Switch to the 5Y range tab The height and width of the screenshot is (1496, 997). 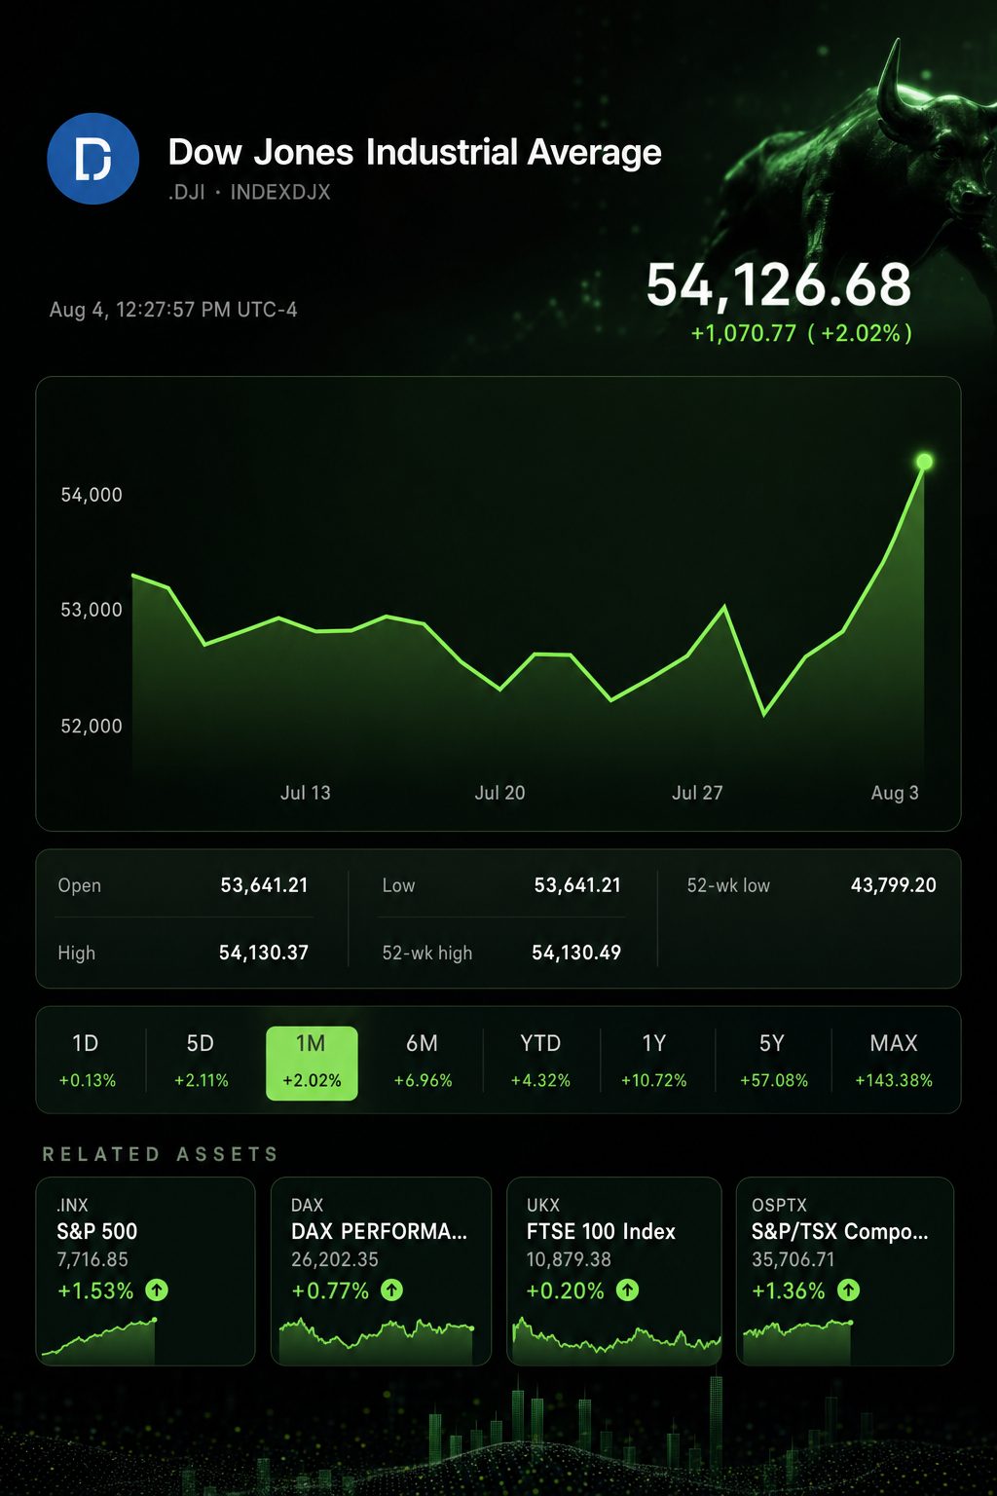773,1061
